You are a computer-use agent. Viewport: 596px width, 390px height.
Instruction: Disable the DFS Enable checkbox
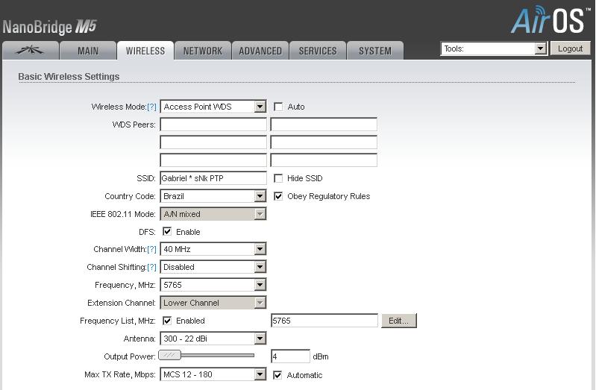[167, 231]
